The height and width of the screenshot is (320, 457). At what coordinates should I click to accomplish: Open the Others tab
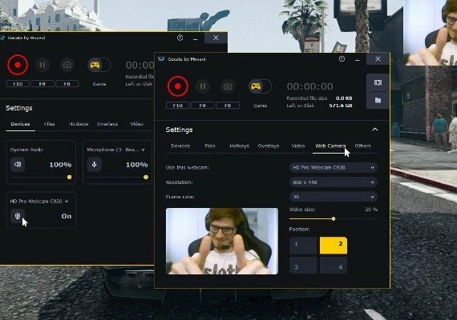[x=363, y=146]
